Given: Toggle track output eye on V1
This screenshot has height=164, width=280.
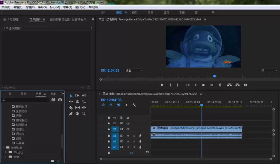Looking at the screenshot, I should (x=128, y=129).
